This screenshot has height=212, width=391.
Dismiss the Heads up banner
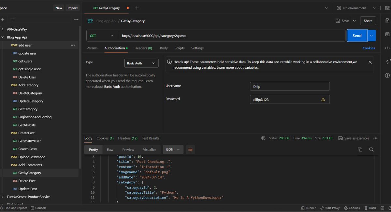point(370,62)
